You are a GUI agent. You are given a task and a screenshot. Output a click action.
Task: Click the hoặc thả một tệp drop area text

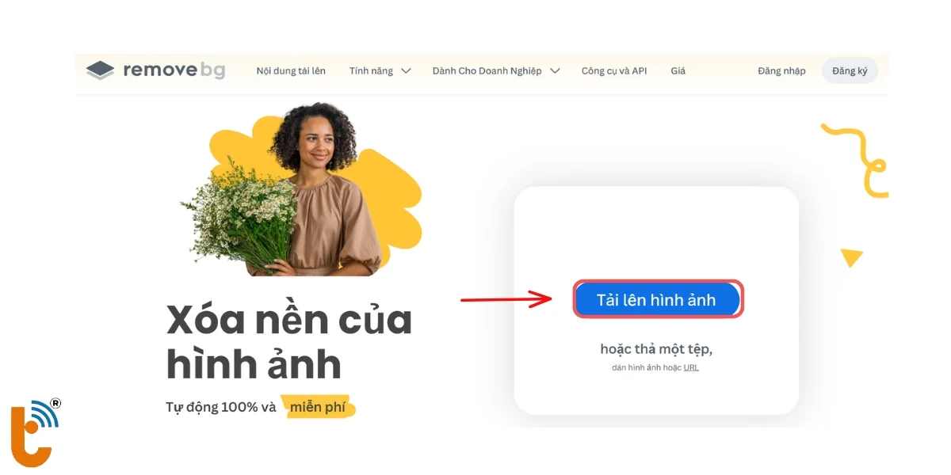pos(656,349)
